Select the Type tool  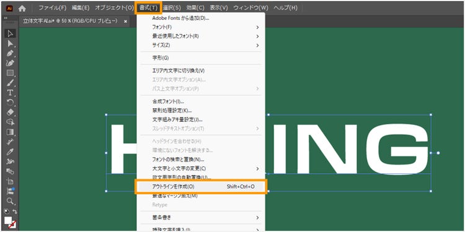pyautogui.click(x=11, y=93)
